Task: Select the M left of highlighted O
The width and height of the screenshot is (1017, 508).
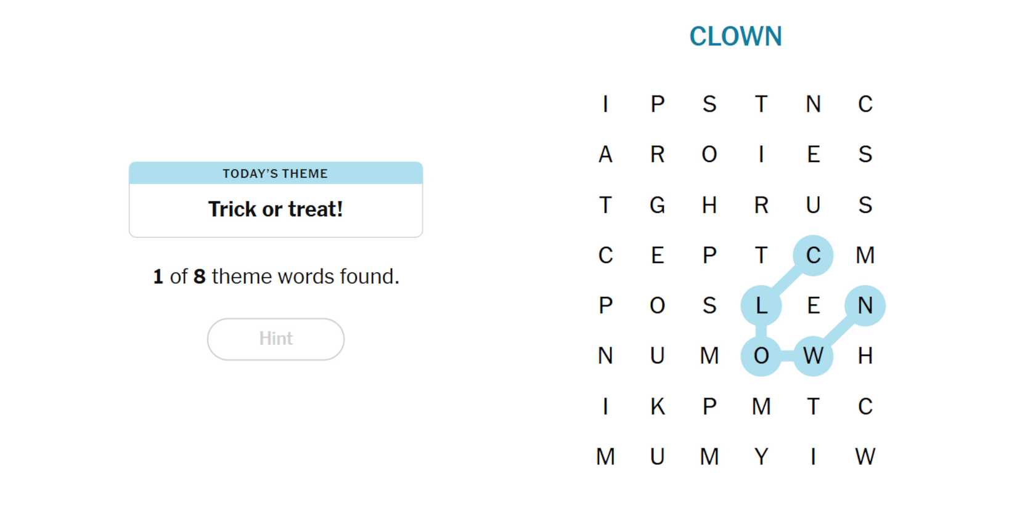Action: (709, 355)
